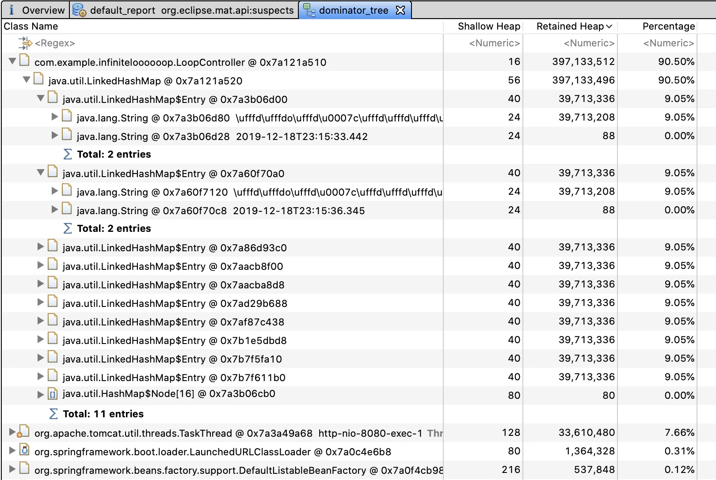Expand LinkedHashMap$Entry @ 0x7a86d93c0
This screenshot has height=480, width=716.
pos(40,246)
